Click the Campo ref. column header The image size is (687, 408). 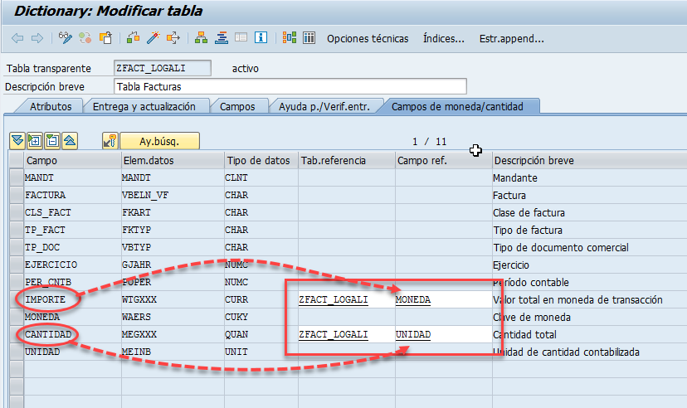click(443, 161)
